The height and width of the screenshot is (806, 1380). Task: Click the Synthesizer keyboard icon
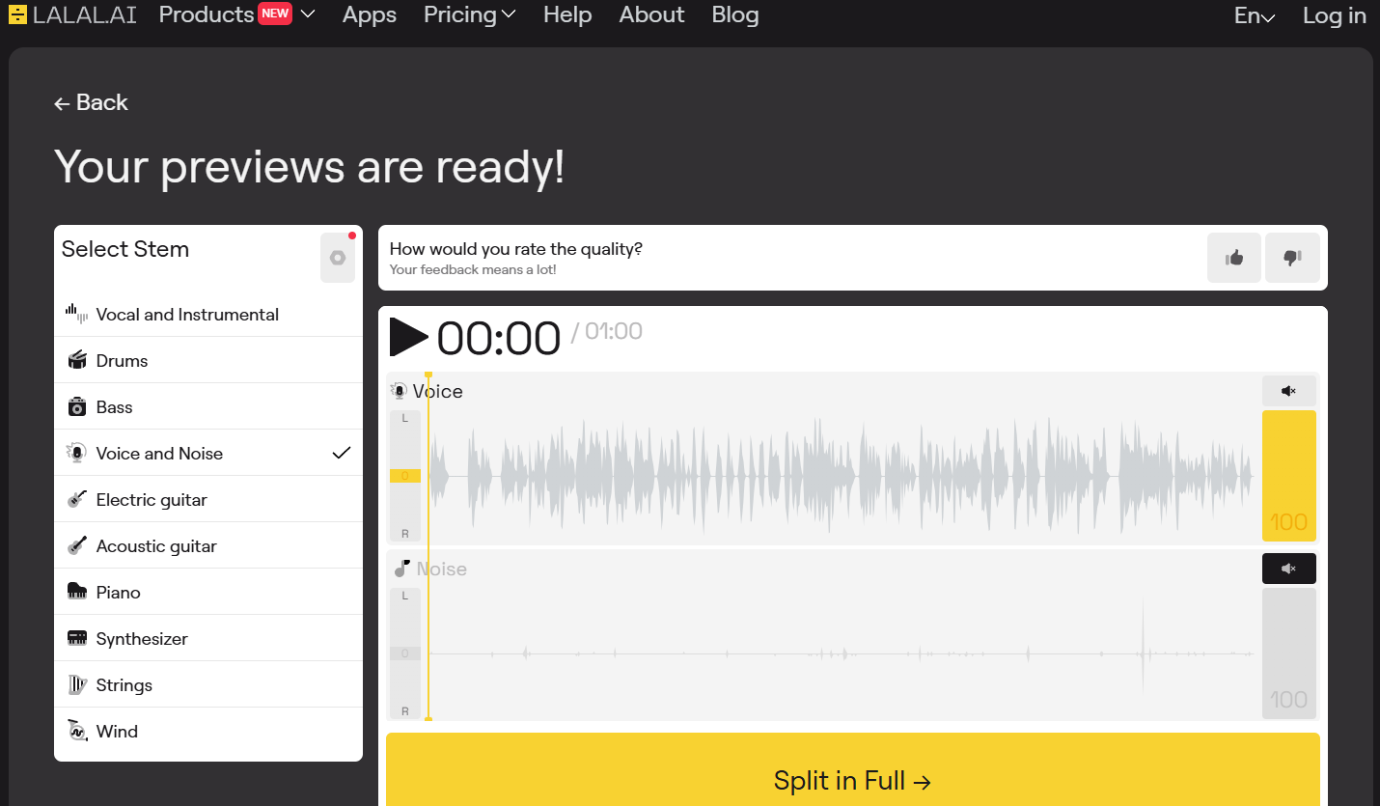pyautogui.click(x=77, y=638)
